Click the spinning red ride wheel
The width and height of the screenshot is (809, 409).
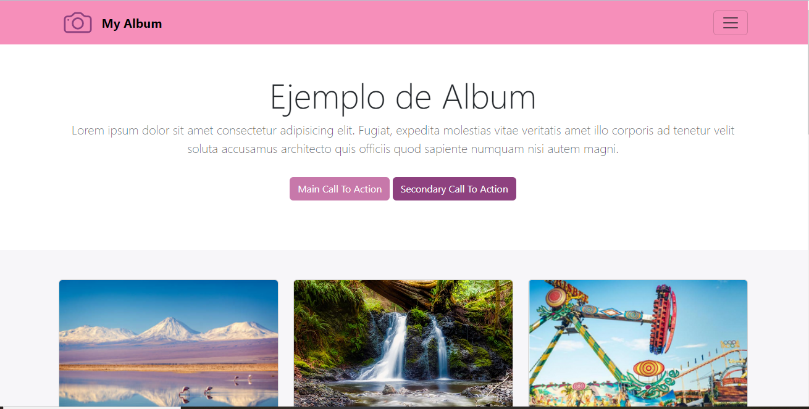663,319
